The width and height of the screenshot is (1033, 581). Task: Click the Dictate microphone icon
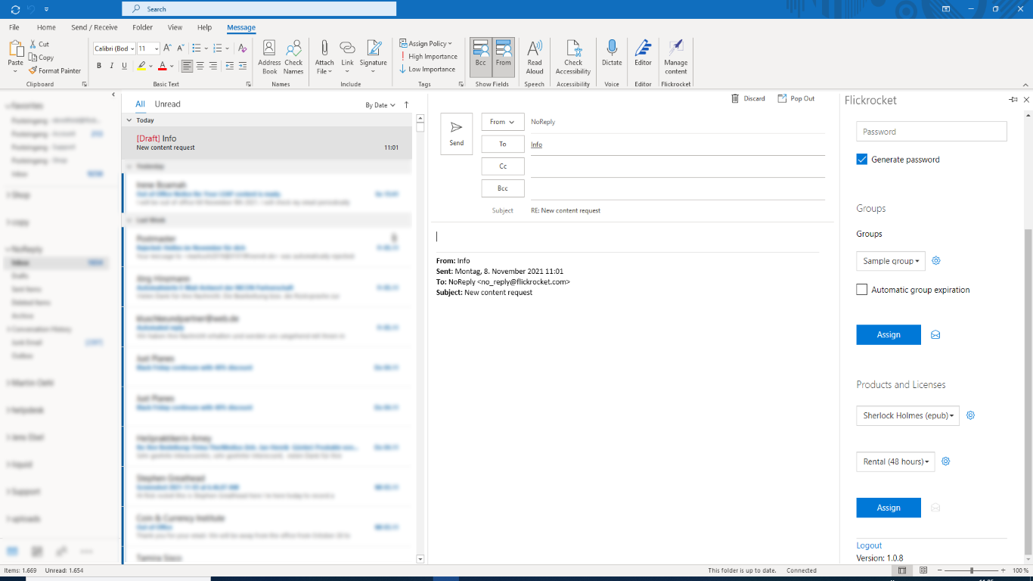[612, 50]
